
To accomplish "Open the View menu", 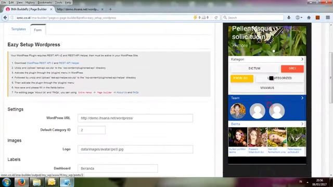I will pyautogui.click(x=20, y=3).
